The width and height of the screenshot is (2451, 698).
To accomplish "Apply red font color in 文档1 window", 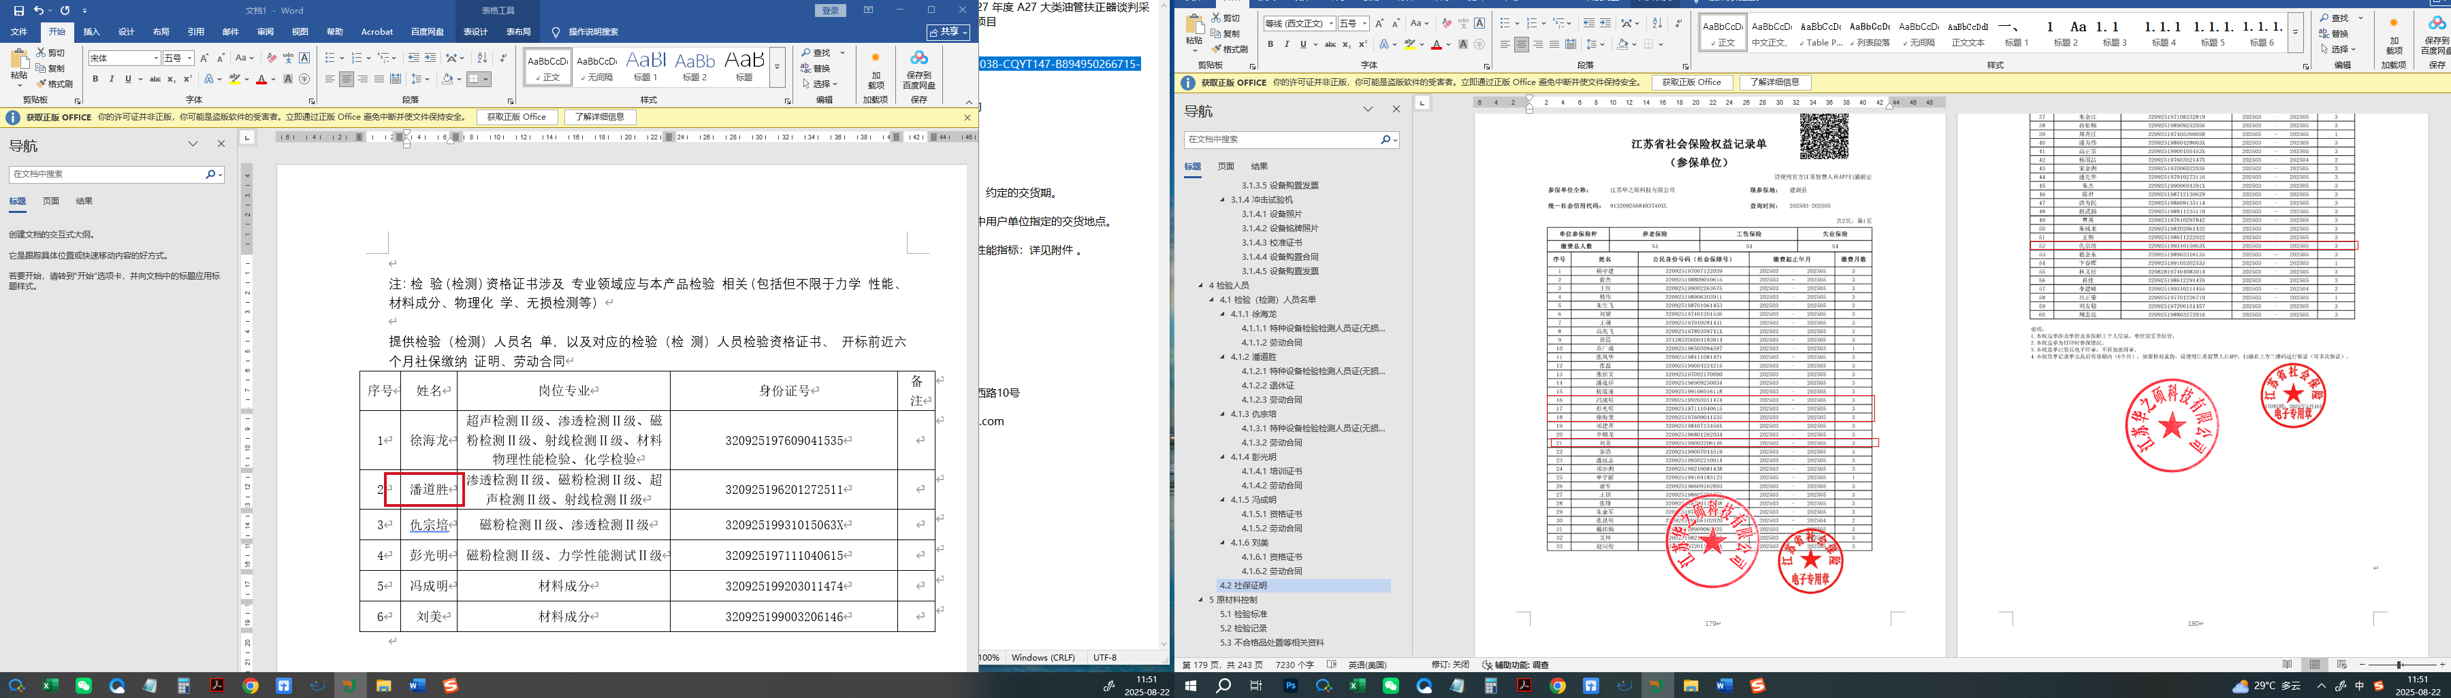I will coord(261,79).
